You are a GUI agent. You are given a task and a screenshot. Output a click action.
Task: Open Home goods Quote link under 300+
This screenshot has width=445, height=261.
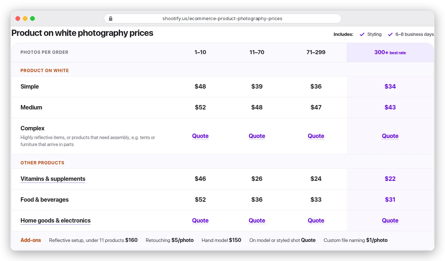click(390, 220)
